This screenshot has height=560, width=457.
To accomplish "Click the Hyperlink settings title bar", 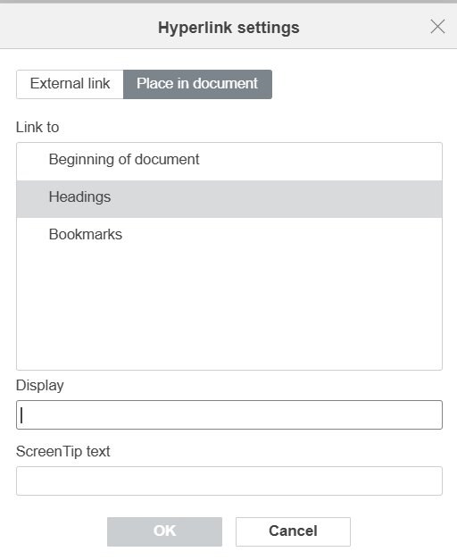I will tap(228, 27).
